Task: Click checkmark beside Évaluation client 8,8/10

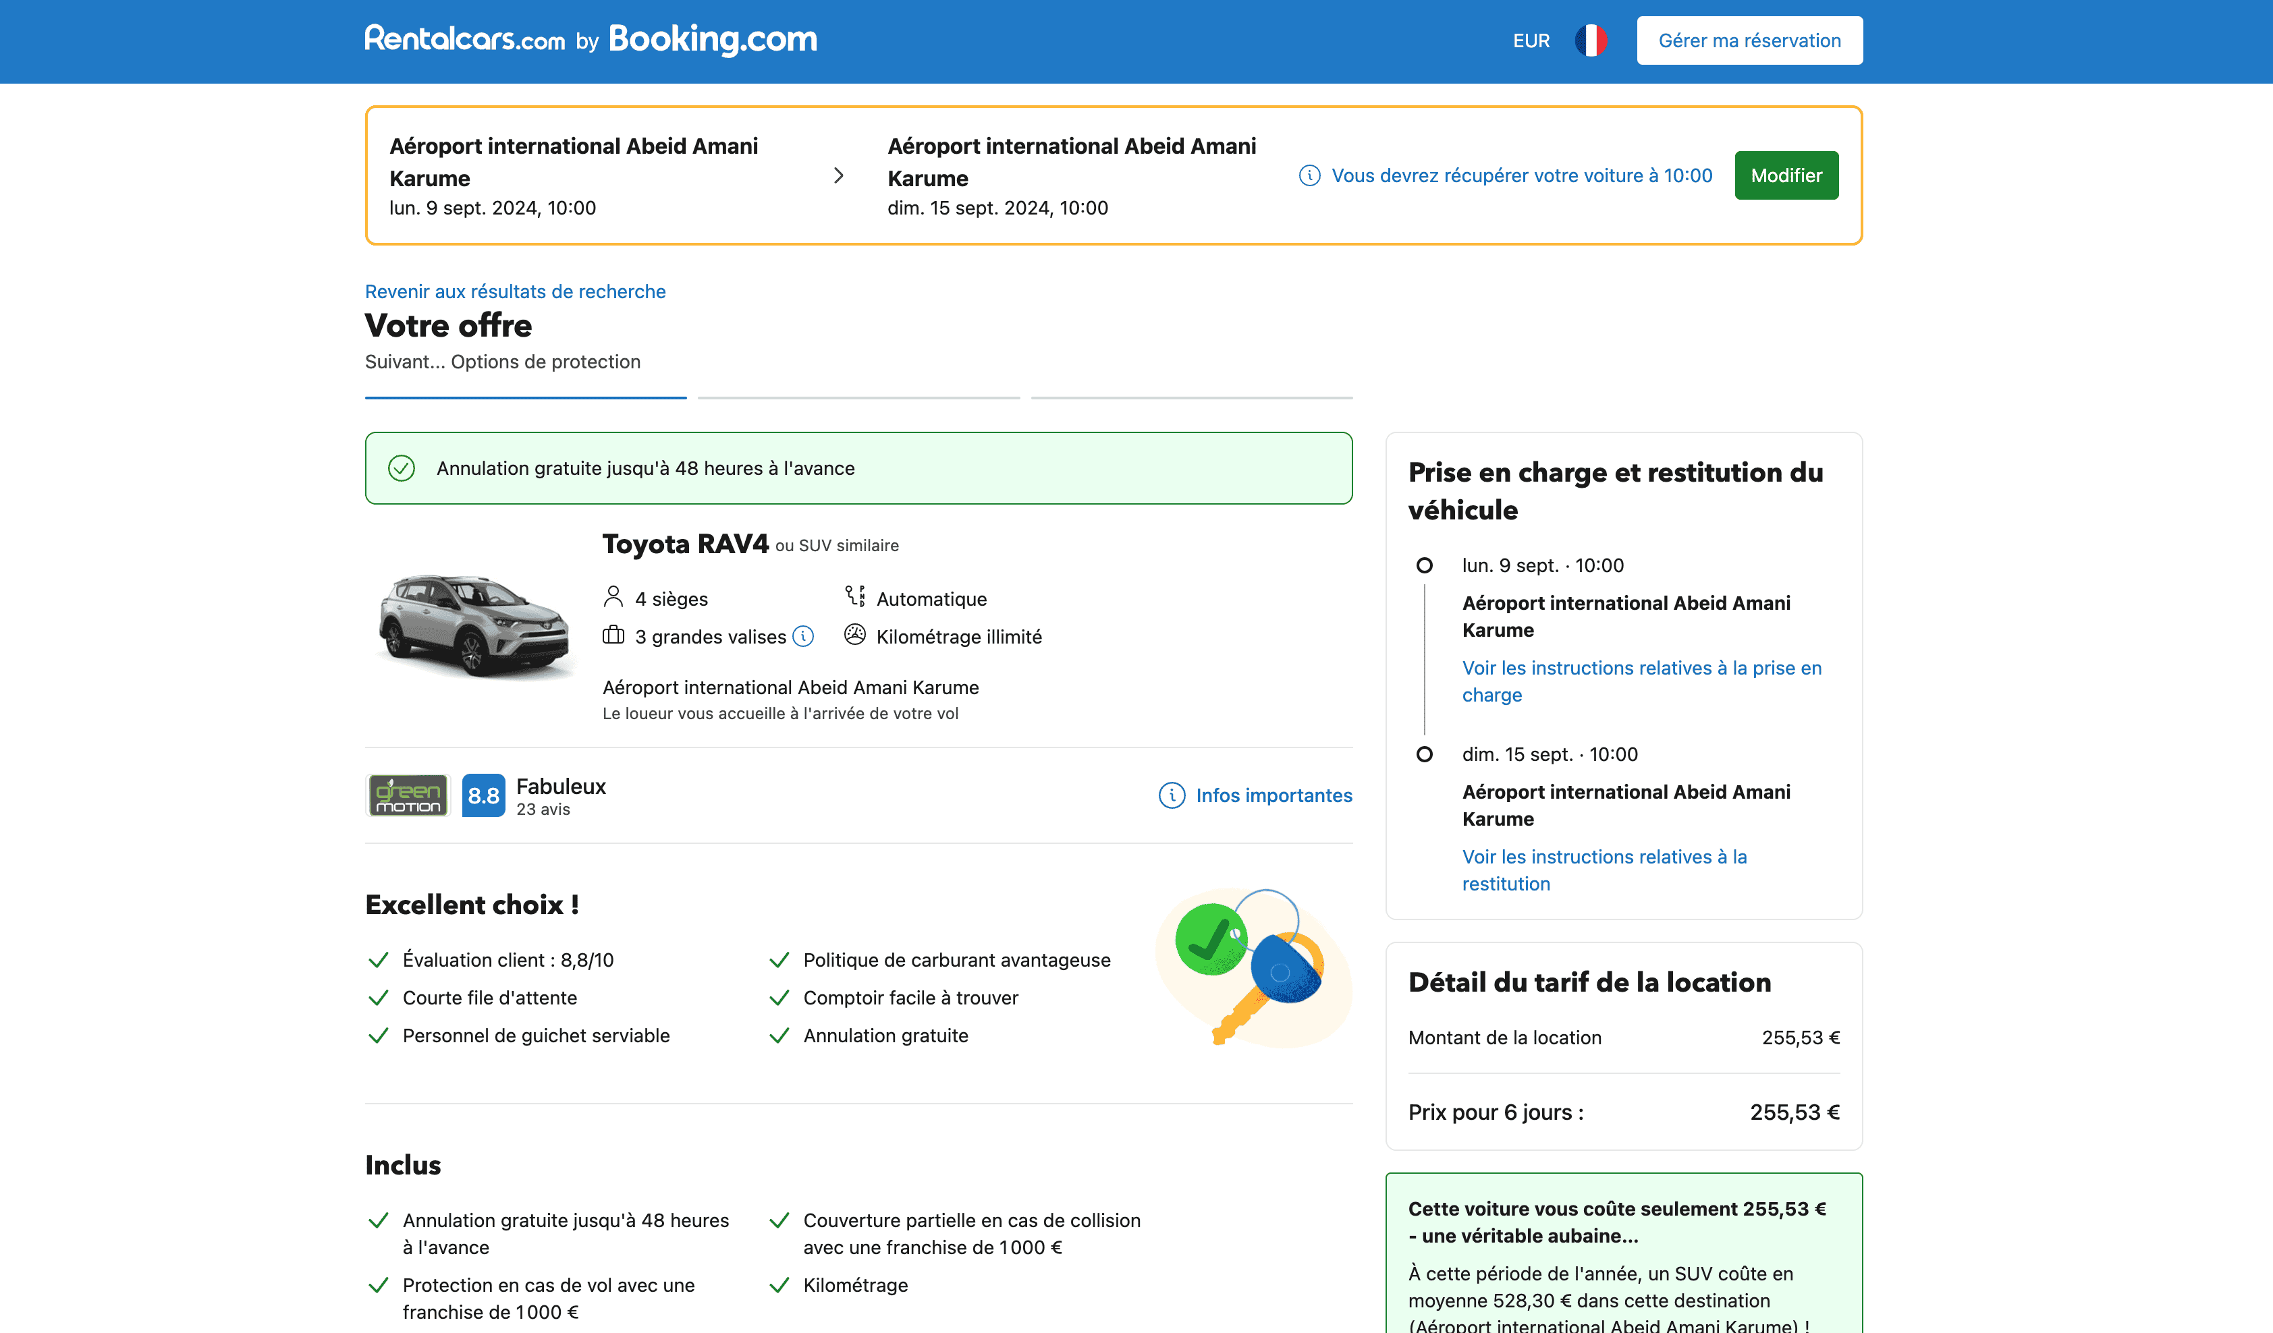Action: [x=378, y=960]
